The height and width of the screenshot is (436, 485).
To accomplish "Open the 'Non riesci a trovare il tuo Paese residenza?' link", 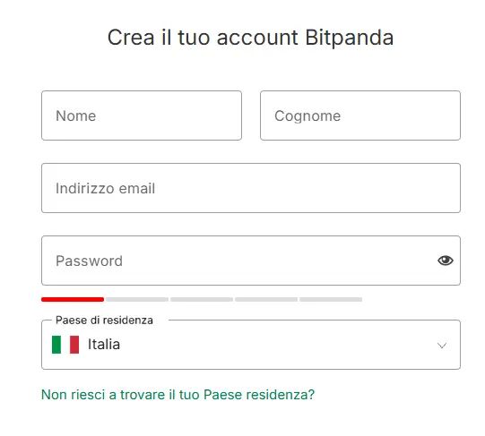I will 178,395.
